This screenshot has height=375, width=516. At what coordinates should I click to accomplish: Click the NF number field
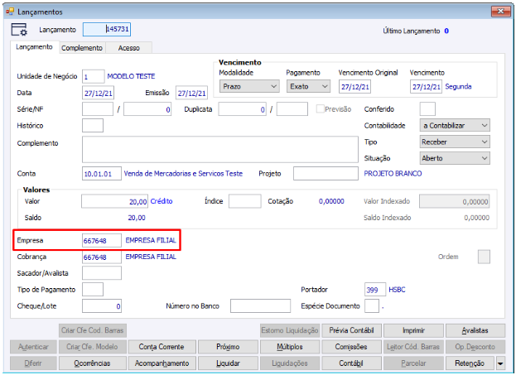(x=147, y=109)
